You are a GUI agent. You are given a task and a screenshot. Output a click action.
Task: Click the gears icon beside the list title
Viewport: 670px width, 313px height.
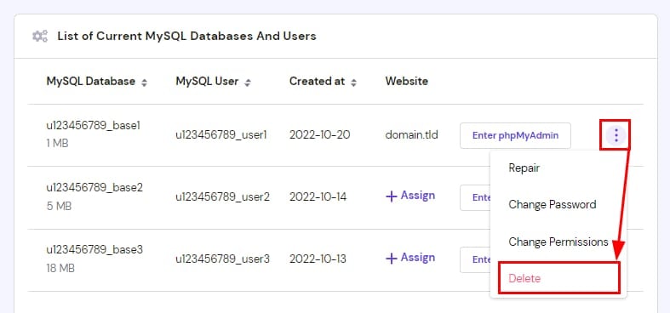click(40, 36)
